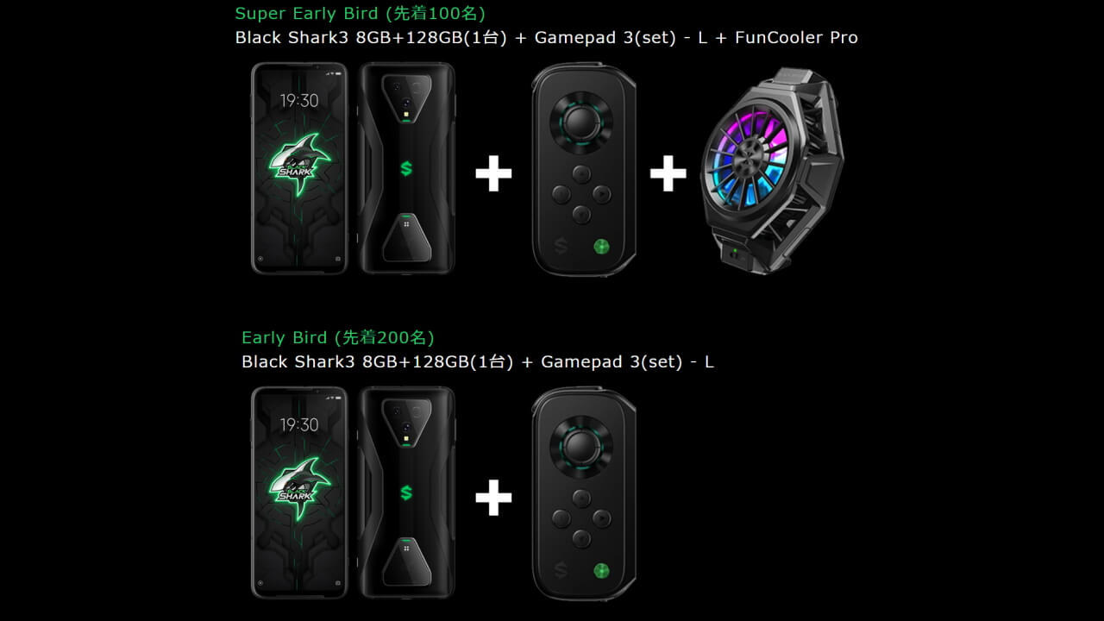Screen dimensions: 1104x621
Task: Click plus sign in the Early Bird row
Action: pyautogui.click(x=493, y=499)
